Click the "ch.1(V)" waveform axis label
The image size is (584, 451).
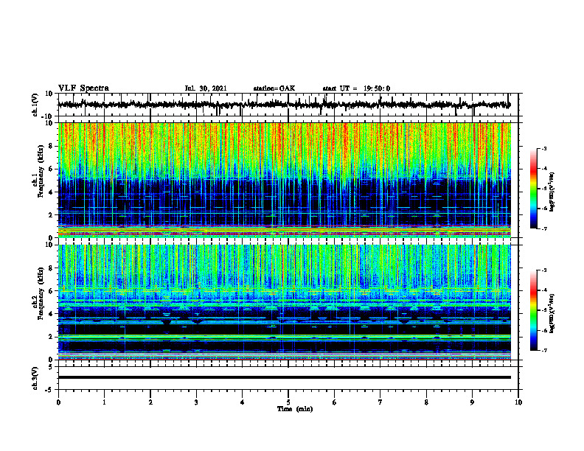pyautogui.click(x=35, y=105)
